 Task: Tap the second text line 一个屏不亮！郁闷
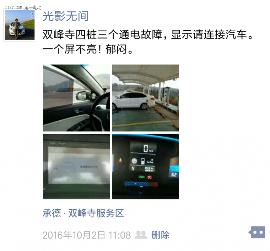click(87, 49)
